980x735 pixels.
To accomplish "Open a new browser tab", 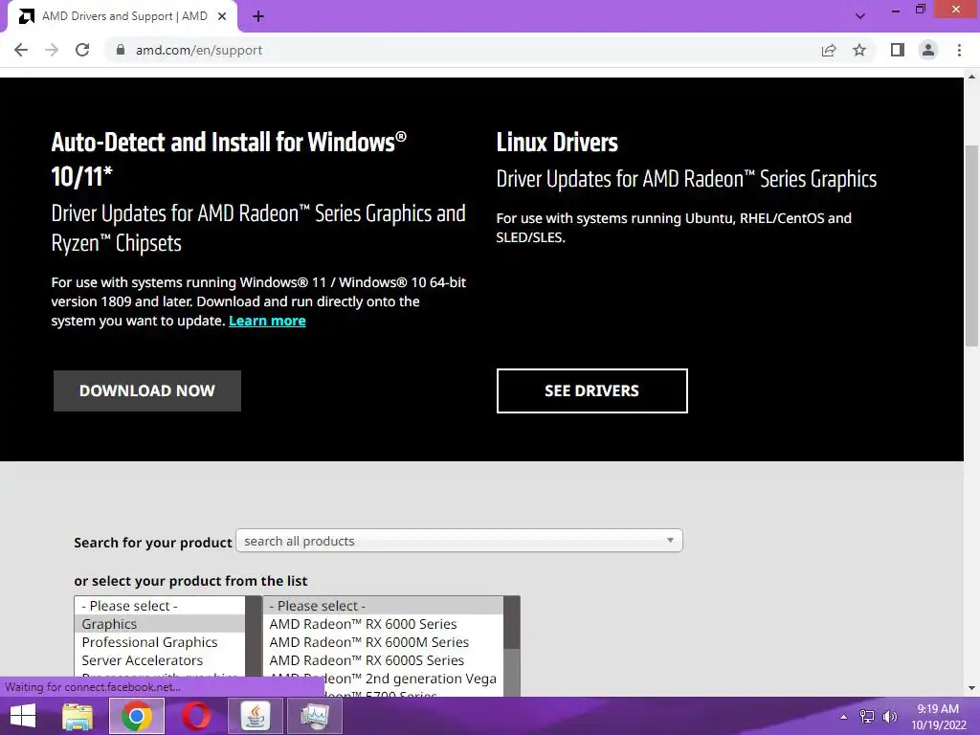I will (258, 17).
